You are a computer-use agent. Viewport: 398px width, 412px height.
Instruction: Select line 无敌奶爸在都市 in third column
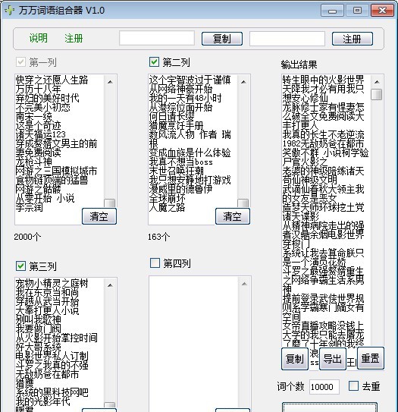pos(47,374)
